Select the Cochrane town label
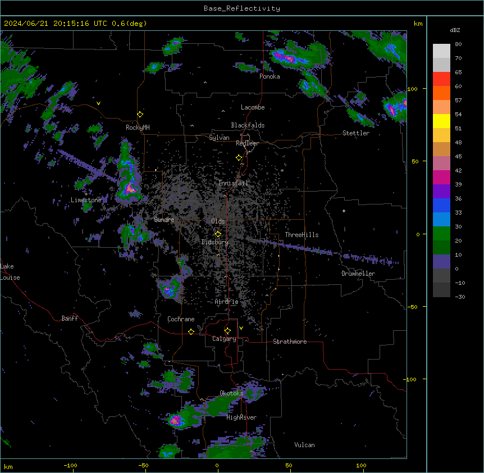The height and width of the screenshot is (473, 484). pos(181,319)
